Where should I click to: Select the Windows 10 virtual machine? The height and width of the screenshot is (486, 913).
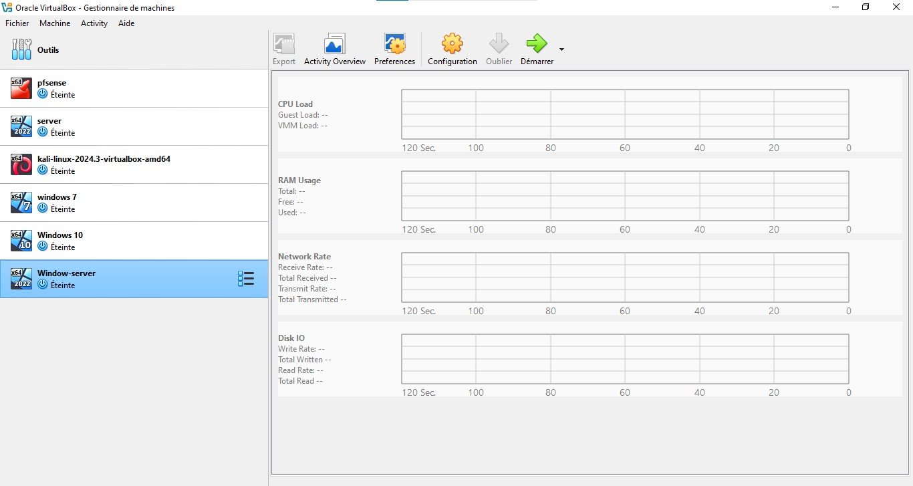[134, 241]
